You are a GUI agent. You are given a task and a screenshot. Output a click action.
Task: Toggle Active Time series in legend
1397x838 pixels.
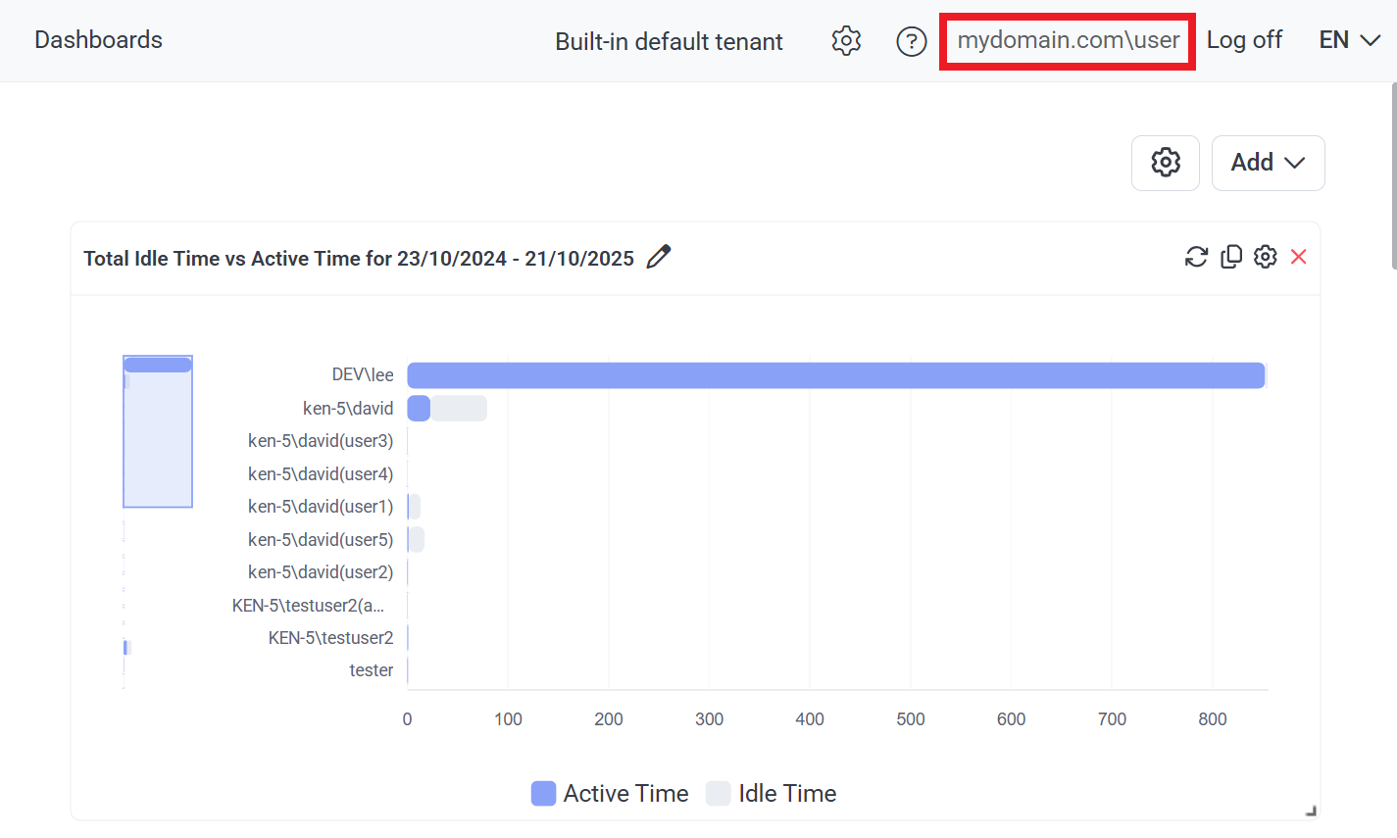[x=610, y=794]
